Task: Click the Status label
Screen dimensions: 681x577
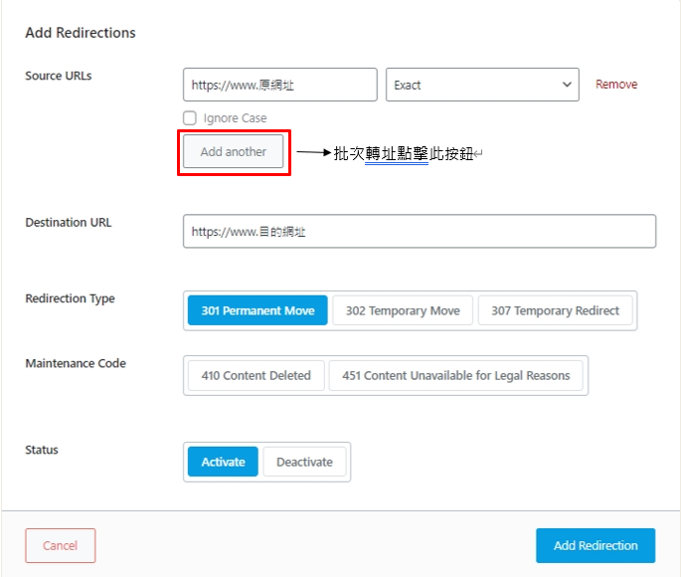Action: 42,450
